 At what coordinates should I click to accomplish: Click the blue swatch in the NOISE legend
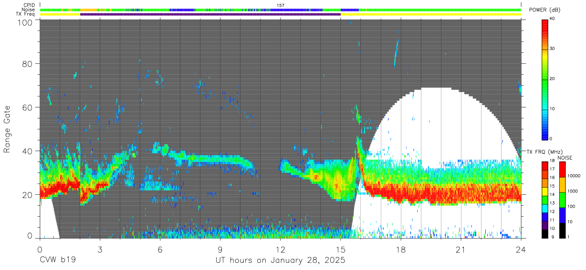pos(563,215)
